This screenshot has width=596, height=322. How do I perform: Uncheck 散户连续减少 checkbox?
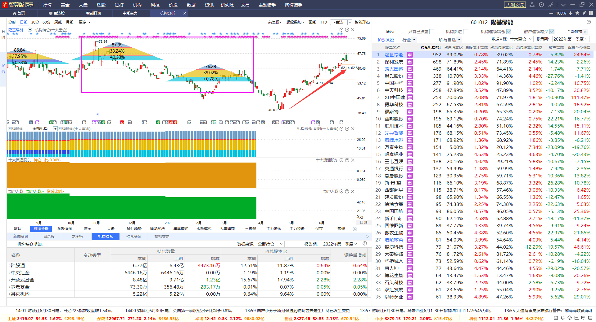[552, 32]
